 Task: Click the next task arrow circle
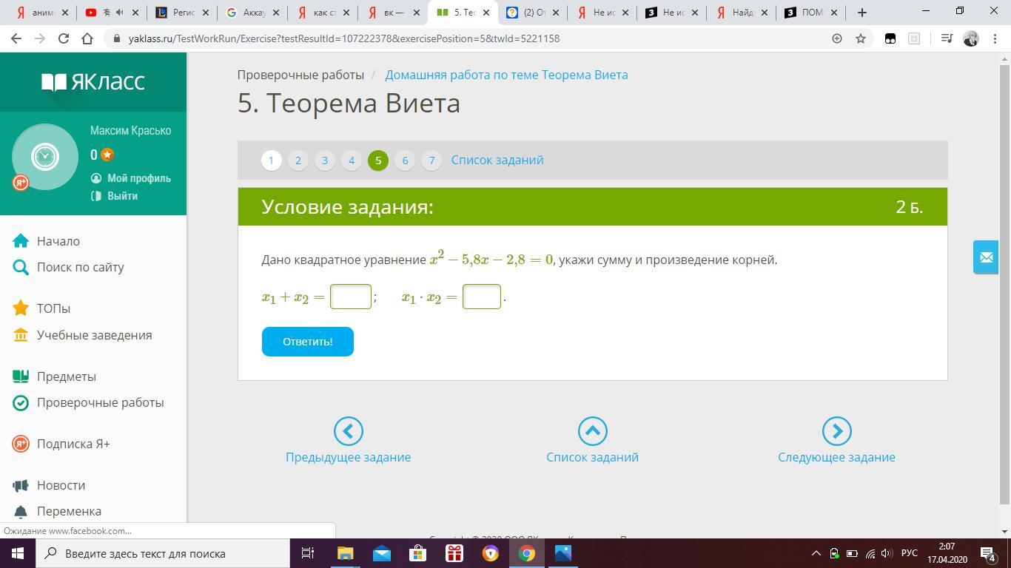coord(836,431)
